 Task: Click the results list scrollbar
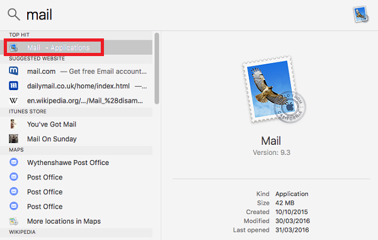click(157, 69)
